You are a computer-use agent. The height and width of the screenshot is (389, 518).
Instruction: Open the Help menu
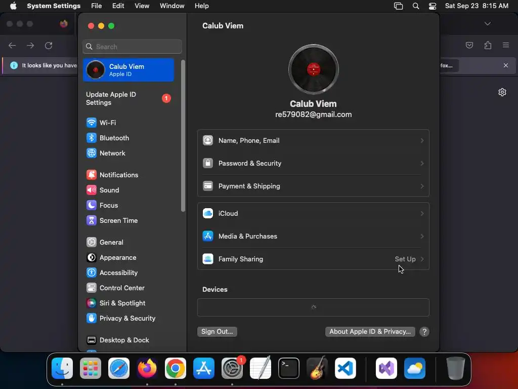point(201,6)
